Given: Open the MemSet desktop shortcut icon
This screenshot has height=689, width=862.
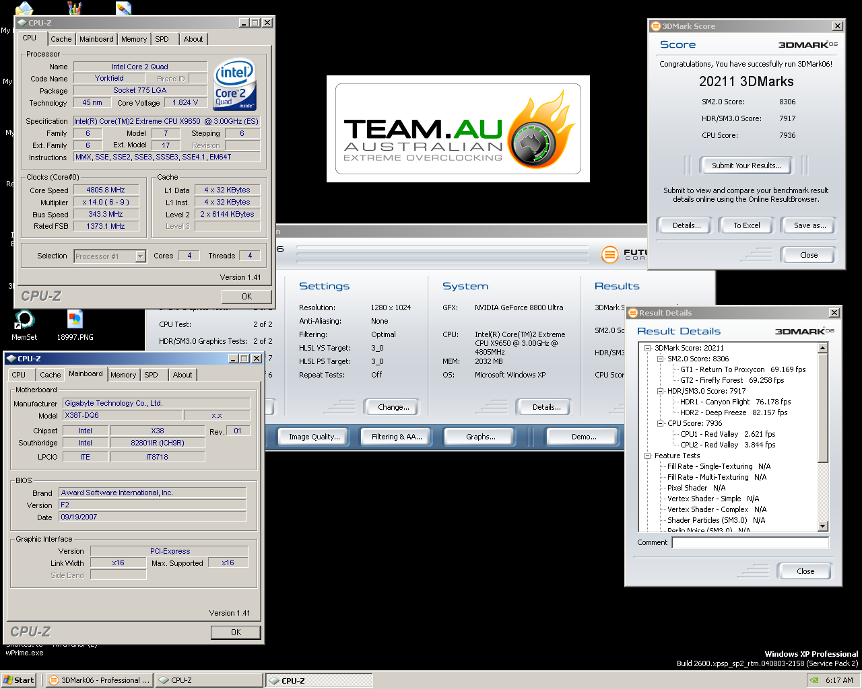Looking at the screenshot, I should 24,320.
